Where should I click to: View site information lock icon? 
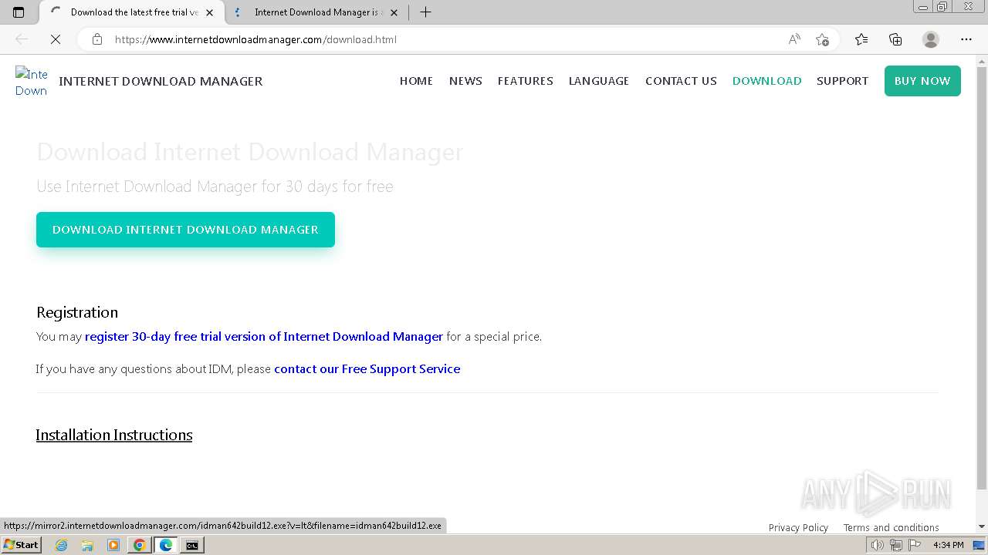pos(97,39)
